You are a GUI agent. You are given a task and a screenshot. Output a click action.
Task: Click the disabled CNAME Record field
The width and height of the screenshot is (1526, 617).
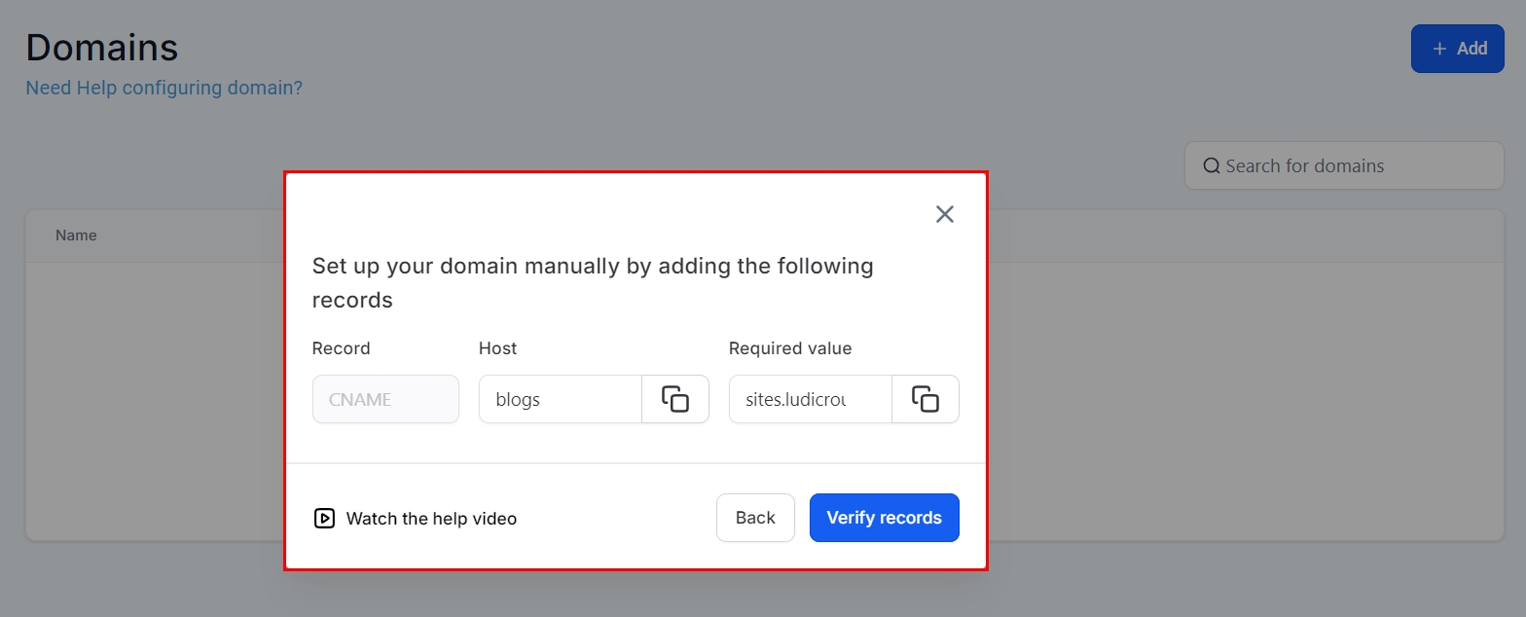385,399
